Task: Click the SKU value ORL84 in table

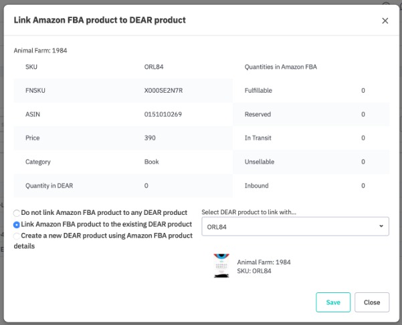Action: [x=154, y=67]
